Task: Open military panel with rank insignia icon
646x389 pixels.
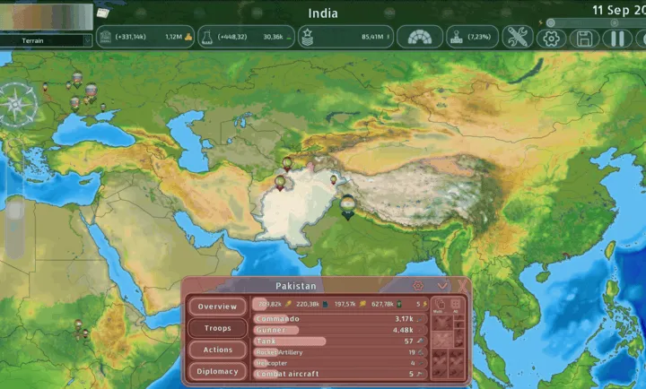Action: pyautogui.click(x=345, y=37)
